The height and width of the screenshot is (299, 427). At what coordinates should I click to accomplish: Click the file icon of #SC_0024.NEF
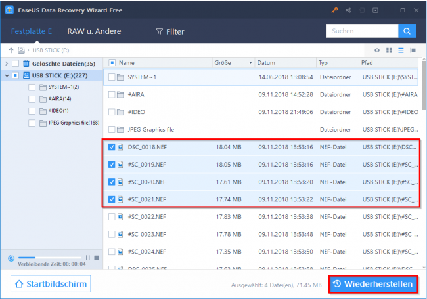click(120, 252)
